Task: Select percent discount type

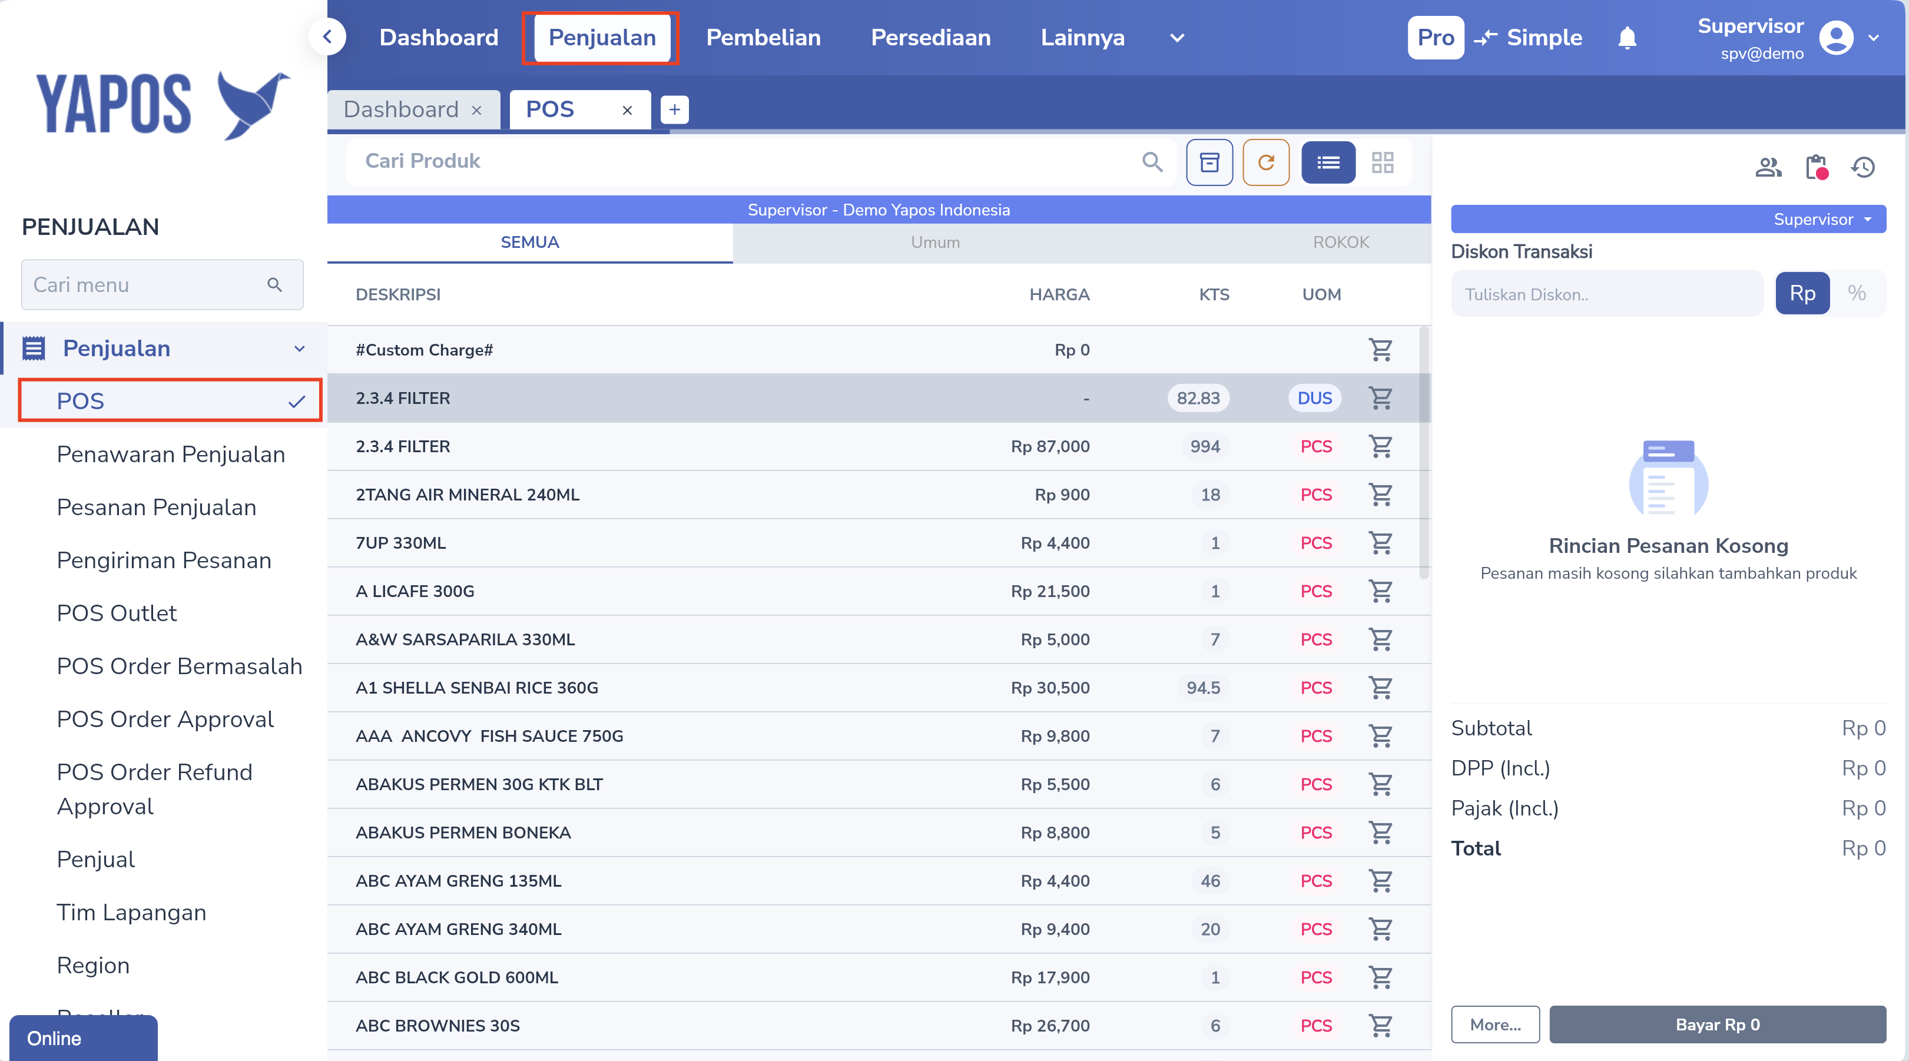Action: 1857,293
